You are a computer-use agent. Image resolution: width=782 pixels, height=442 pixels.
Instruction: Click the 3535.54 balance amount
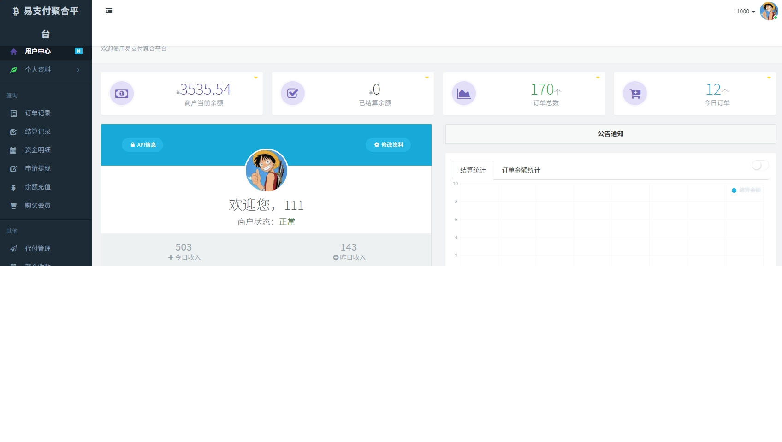click(205, 90)
